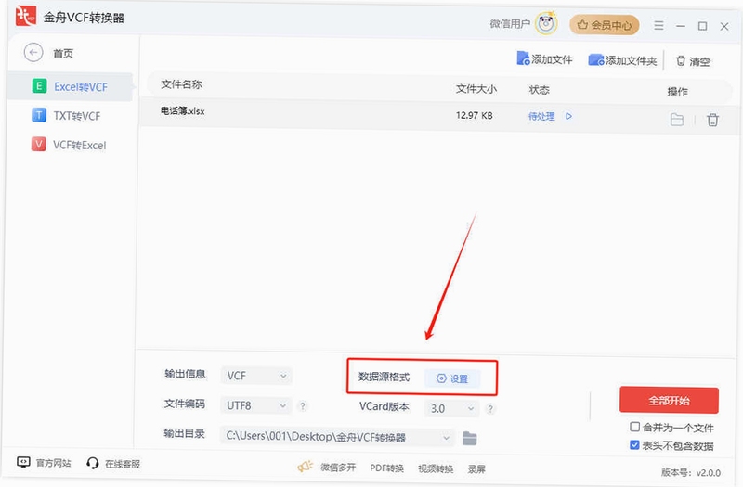
Task: Enable 合并为一个文件 checkbox
Action: pyautogui.click(x=634, y=427)
